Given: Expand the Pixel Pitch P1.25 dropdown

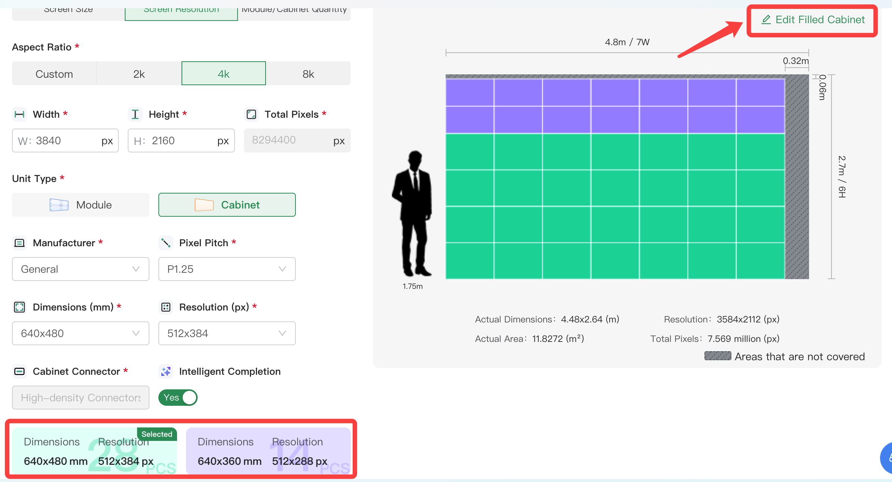Looking at the screenshot, I should pyautogui.click(x=227, y=269).
